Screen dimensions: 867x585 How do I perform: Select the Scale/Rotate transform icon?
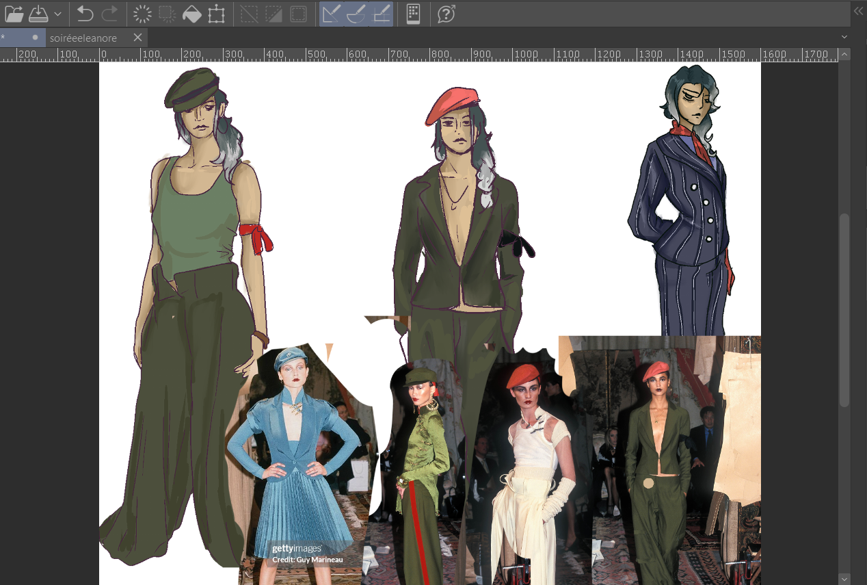[x=217, y=14]
